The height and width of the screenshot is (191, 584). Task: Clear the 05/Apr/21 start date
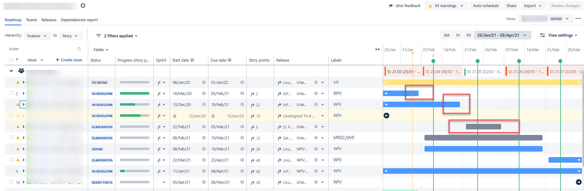[x=204, y=182]
